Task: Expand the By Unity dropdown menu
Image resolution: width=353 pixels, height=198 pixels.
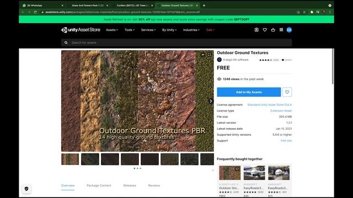Action: 169,30
